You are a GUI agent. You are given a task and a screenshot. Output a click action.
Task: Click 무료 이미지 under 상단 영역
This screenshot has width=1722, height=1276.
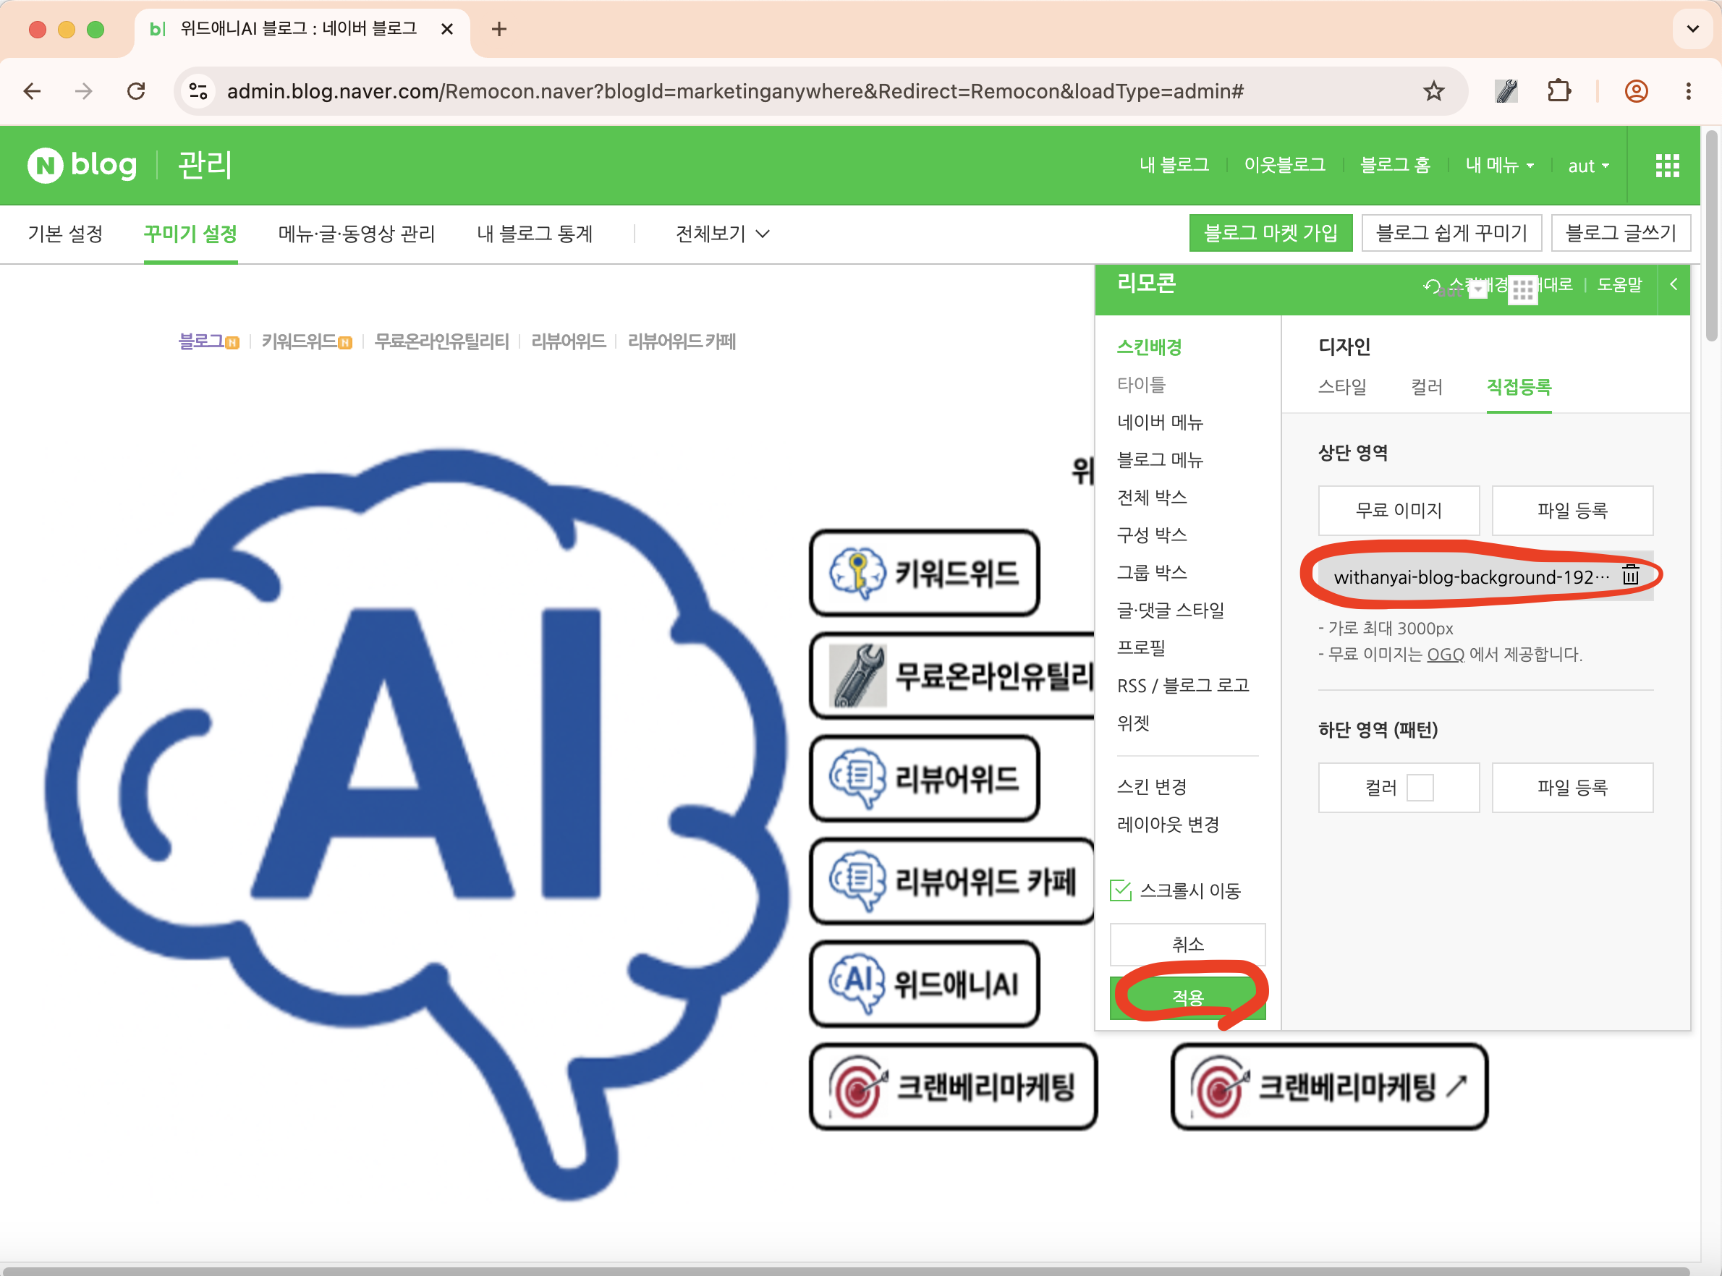point(1399,511)
